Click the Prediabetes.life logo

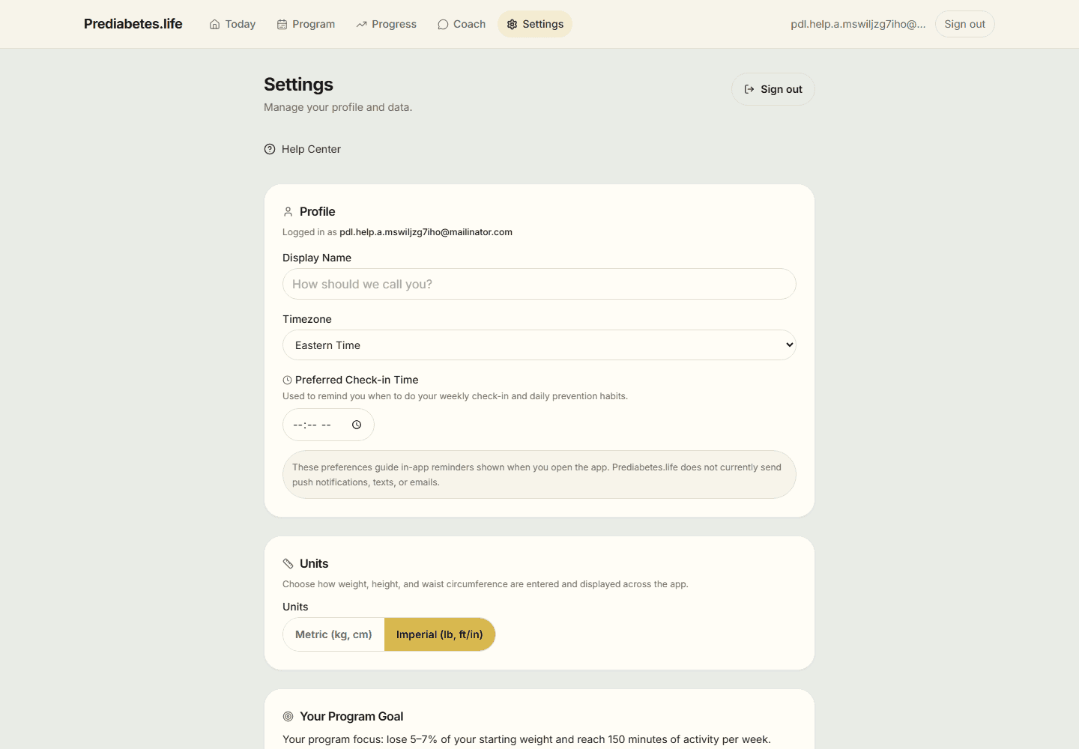pyautogui.click(x=133, y=24)
